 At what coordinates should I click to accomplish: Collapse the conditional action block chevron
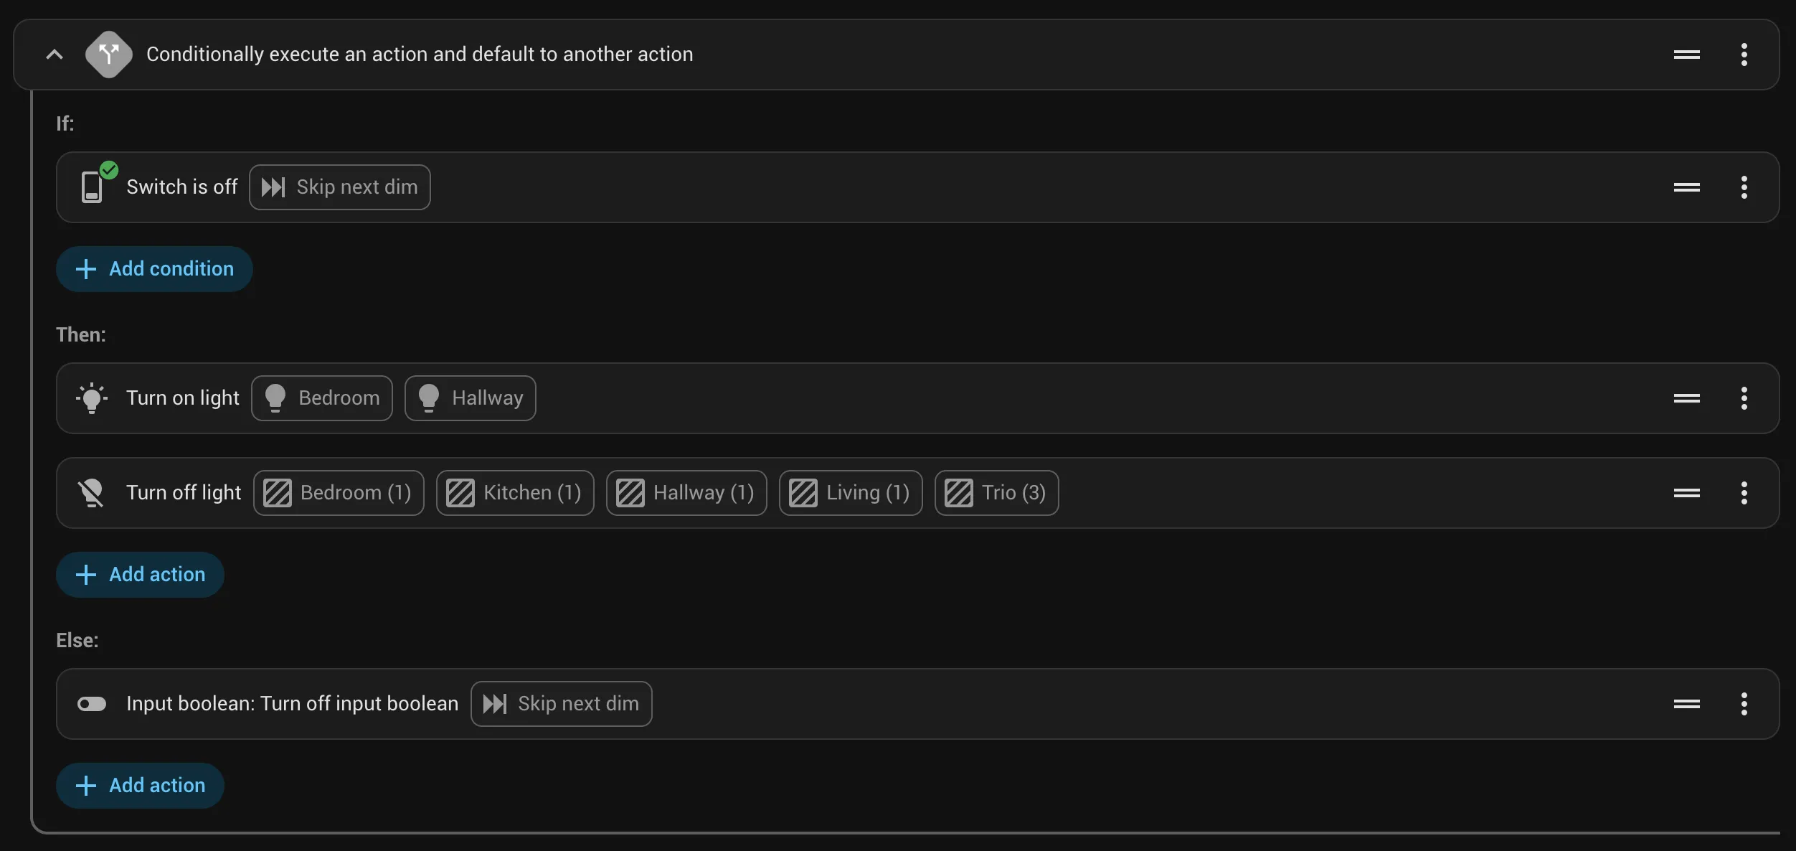55,55
